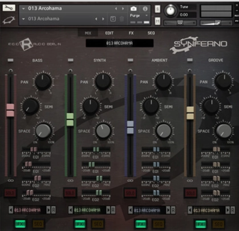Viewport: 239px width, 231px height.
Task: Delete the preset with the trash icon
Action: [x=122, y=19]
